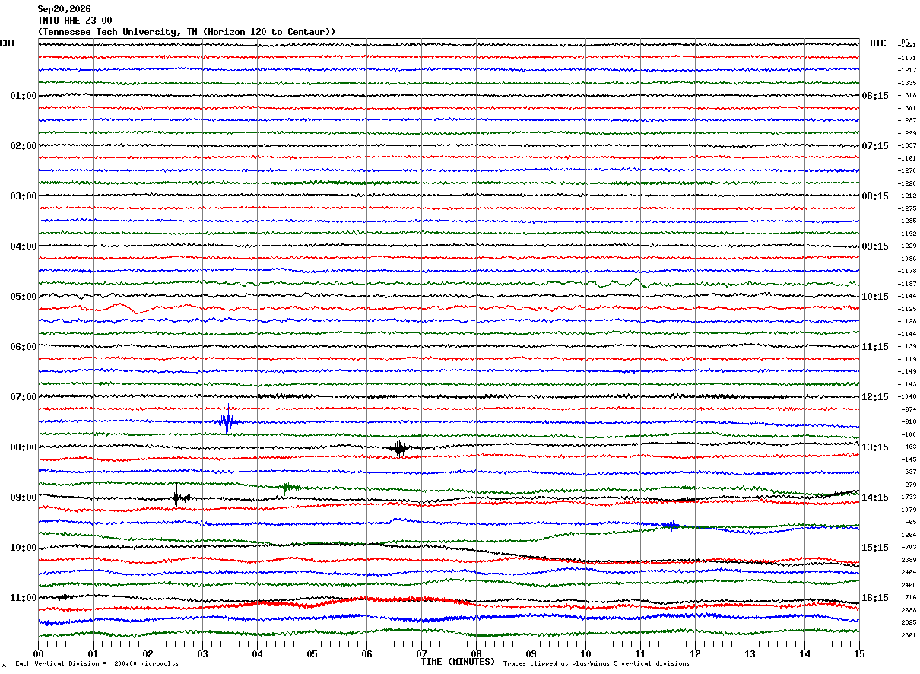Click the 05:00 CDT time label
This screenshot has width=920, height=674.
[24, 297]
